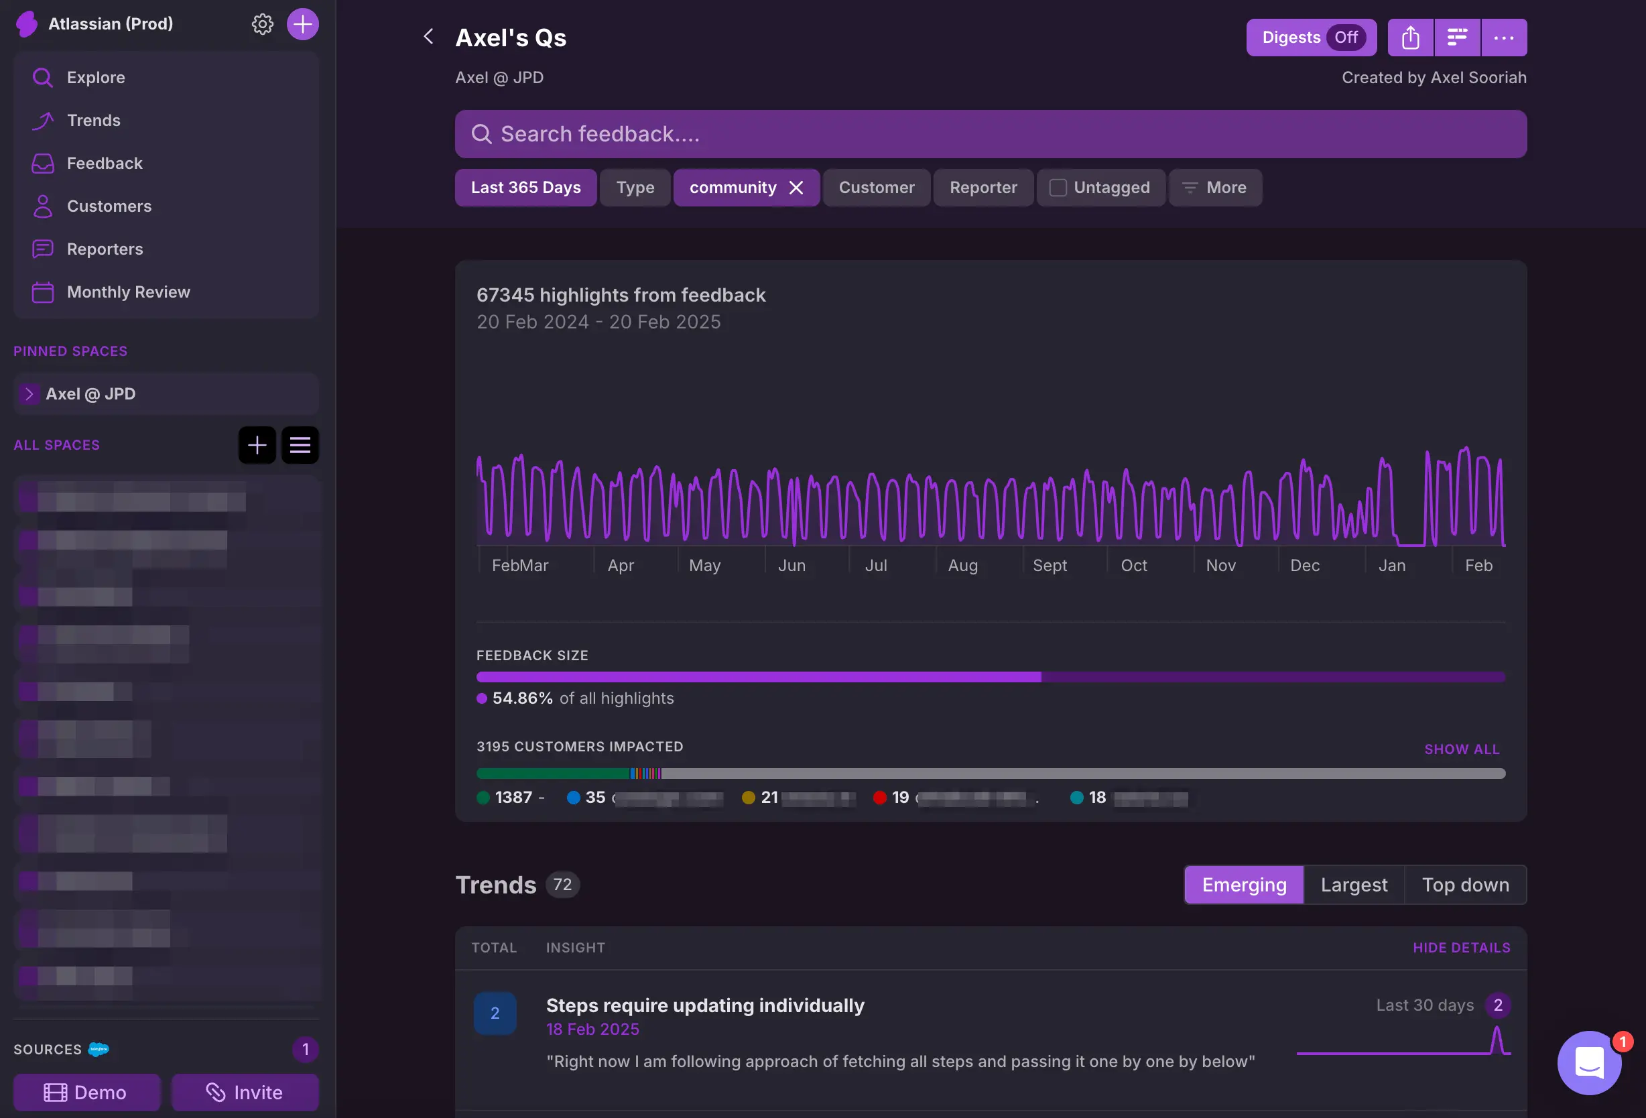The width and height of the screenshot is (1646, 1118).
Task: Add a new space with plus icon
Action: [257, 445]
